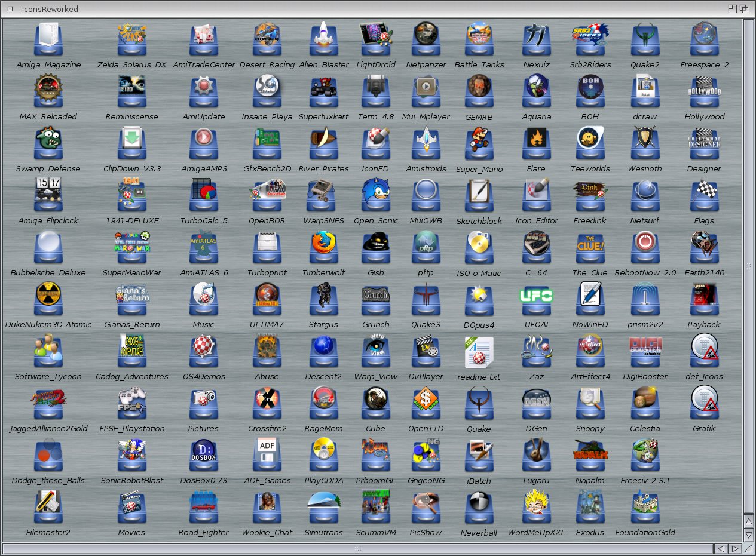Click the window zoom gadget in title bar
Viewport: 756px width, 556px height.
pyautogui.click(x=732, y=9)
